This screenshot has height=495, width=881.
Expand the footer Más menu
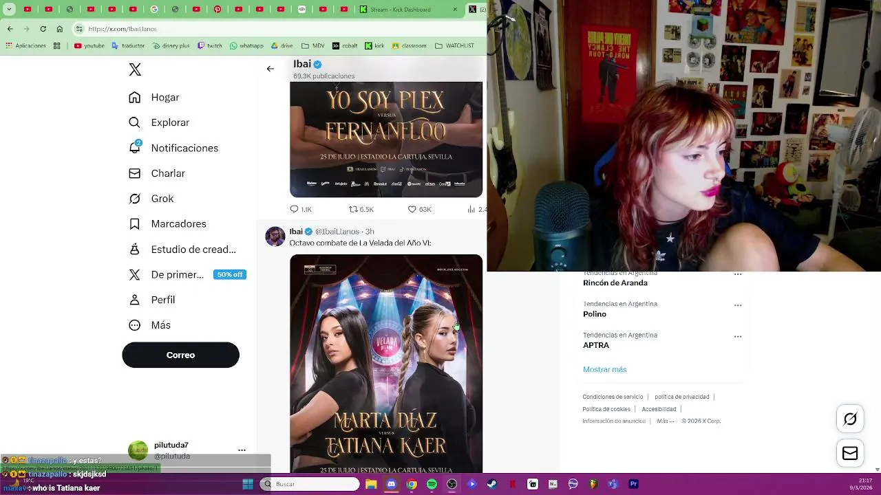point(665,421)
